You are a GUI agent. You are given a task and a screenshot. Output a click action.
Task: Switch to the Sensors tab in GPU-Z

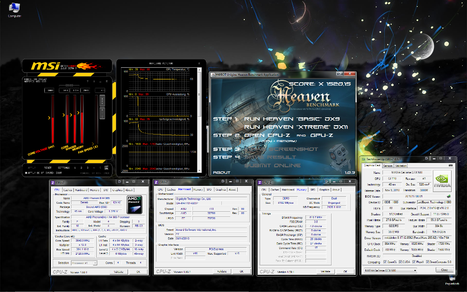coord(388,166)
